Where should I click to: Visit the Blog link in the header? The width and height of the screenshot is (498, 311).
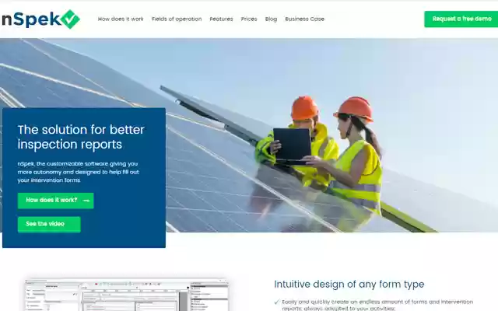(271, 19)
